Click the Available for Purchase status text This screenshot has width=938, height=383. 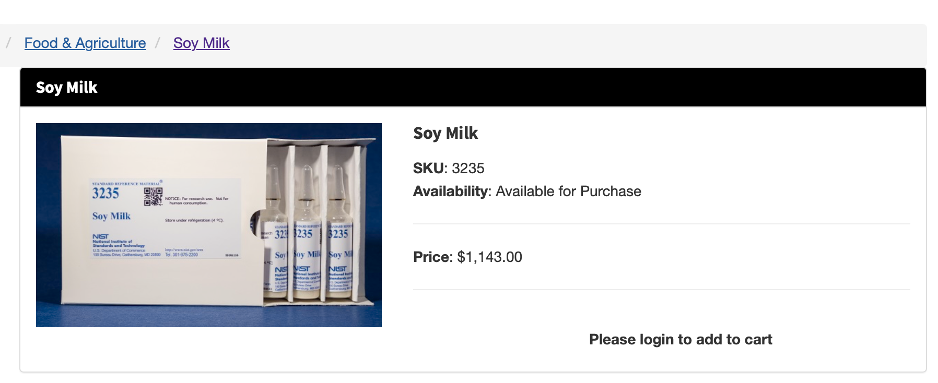pos(568,191)
